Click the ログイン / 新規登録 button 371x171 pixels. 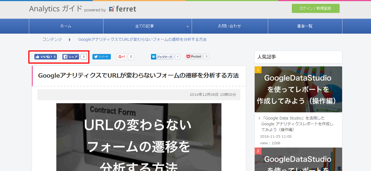tap(316, 8)
